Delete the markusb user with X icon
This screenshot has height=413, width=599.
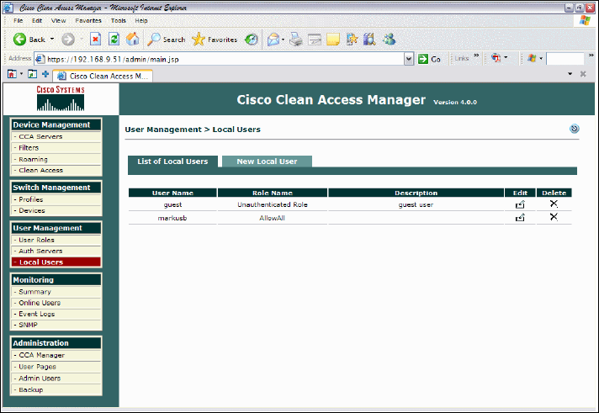[x=554, y=217]
